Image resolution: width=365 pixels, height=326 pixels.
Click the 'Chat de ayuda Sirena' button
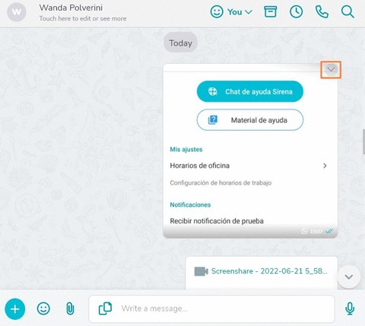click(250, 91)
